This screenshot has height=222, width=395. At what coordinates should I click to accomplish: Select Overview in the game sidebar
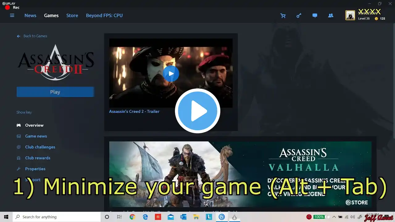[34, 125]
